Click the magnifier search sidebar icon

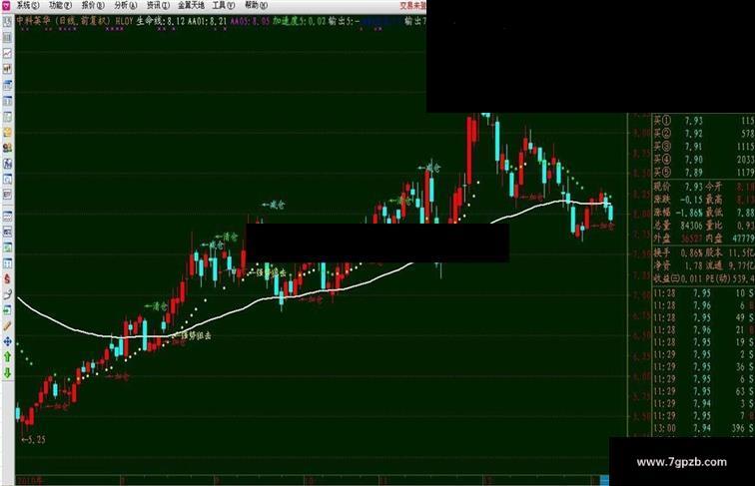pos(7,179)
